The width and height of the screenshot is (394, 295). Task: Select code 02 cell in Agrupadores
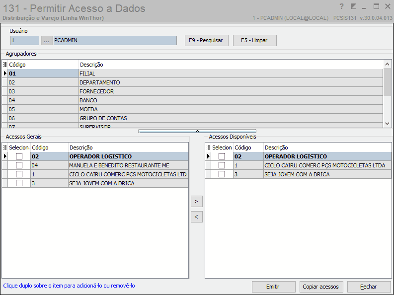[43, 82]
